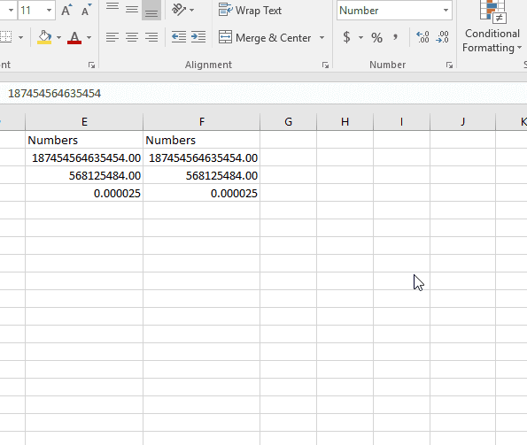
Task: Expand Merge & Center dropdown arrow
Action: pyautogui.click(x=322, y=37)
